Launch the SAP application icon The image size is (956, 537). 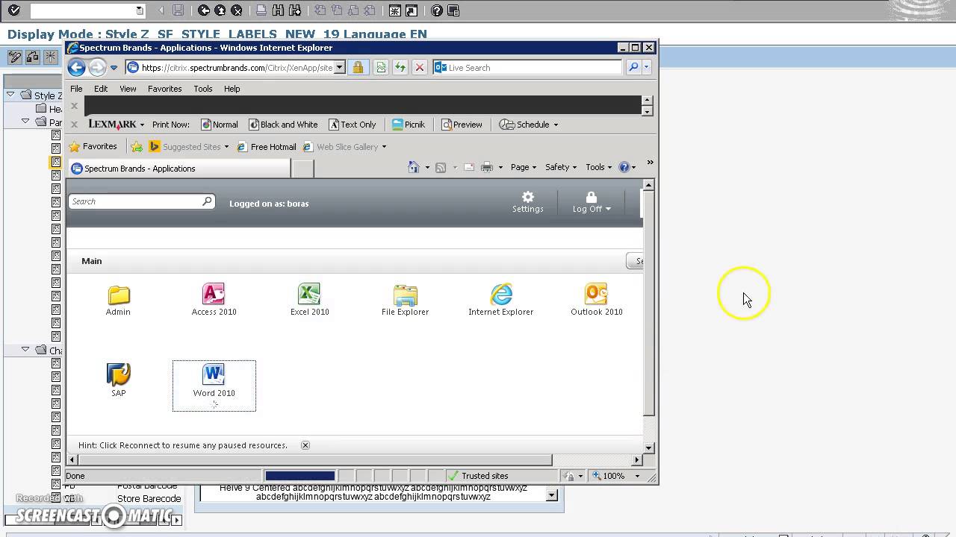(119, 380)
